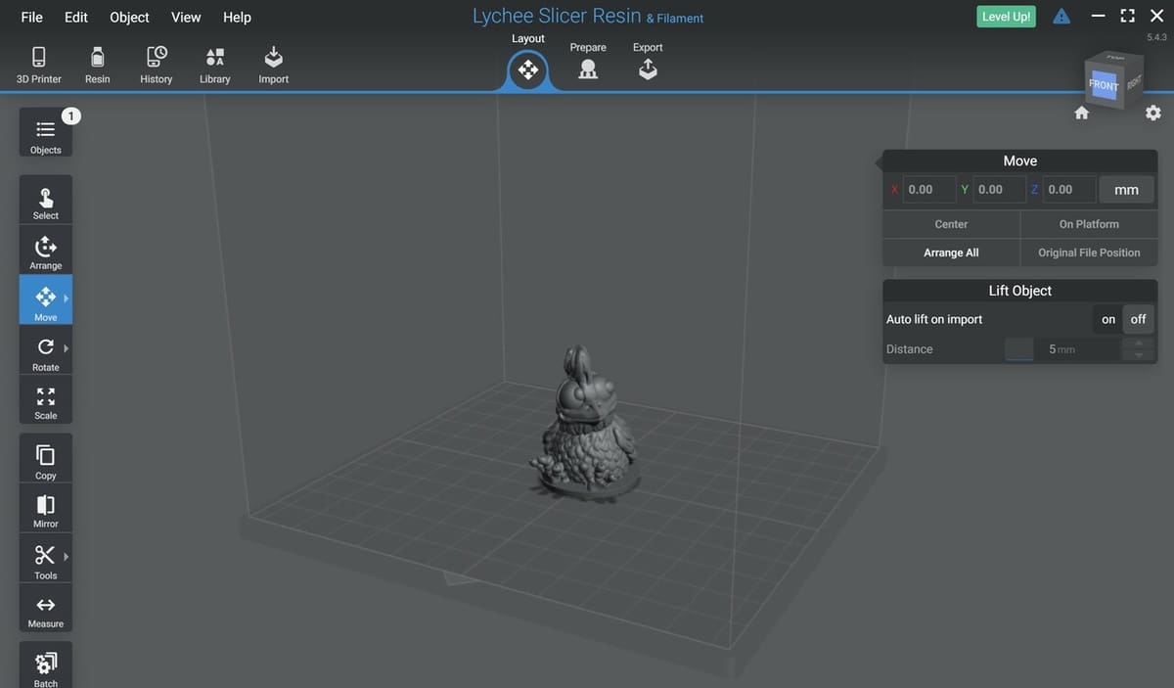The width and height of the screenshot is (1174, 688).
Task: Copy the selected object
Action: [46, 458]
